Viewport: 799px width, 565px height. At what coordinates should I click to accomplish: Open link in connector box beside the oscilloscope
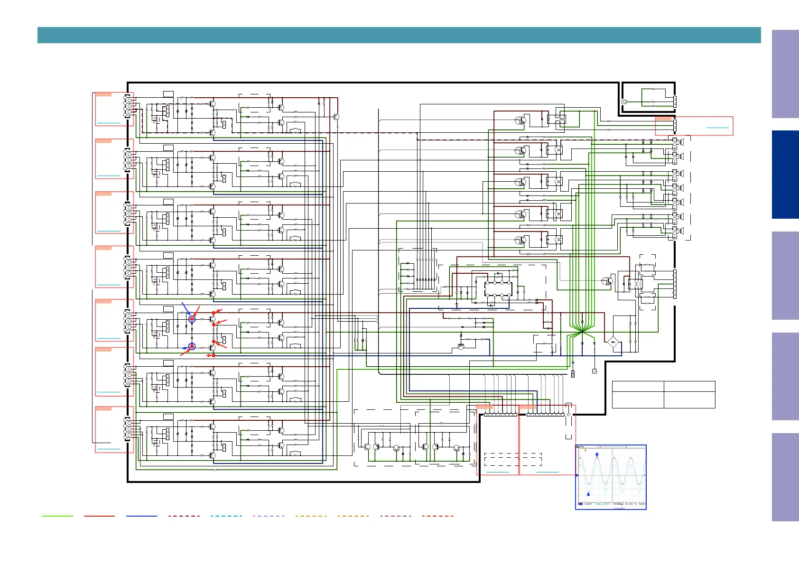(x=548, y=472)
